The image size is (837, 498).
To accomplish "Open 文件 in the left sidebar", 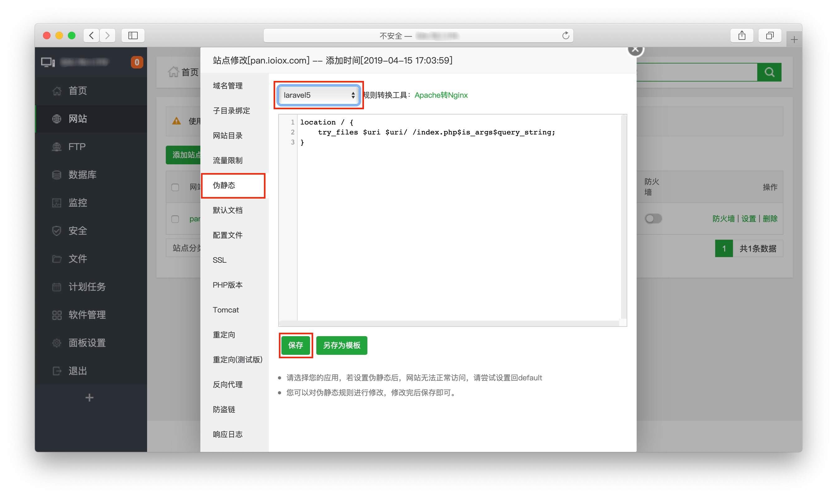I will [91, 259].
